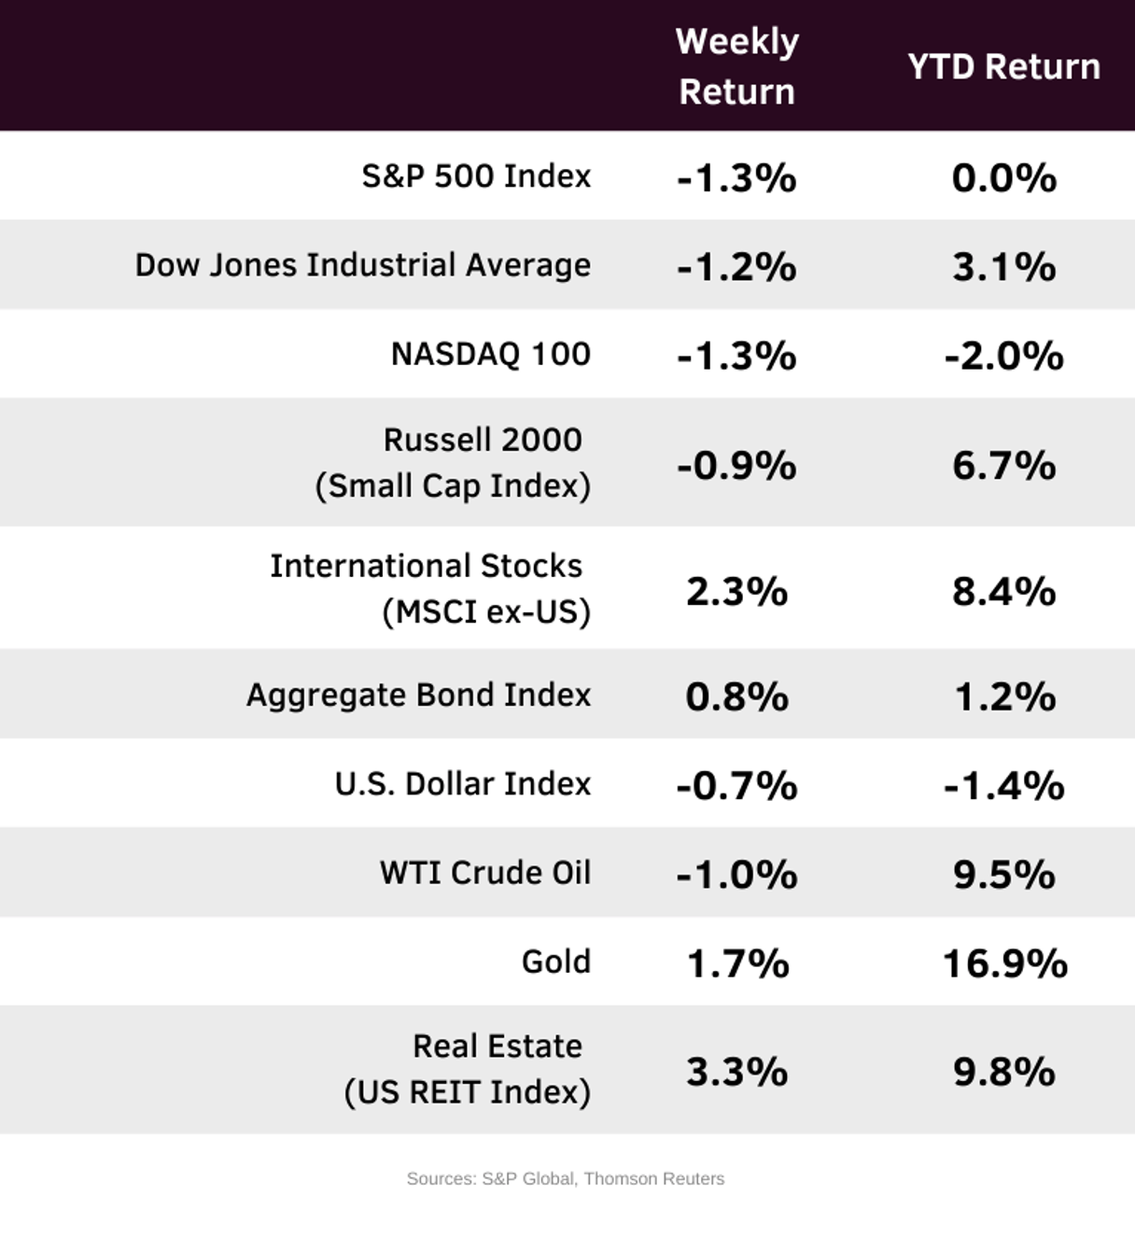Click the Sources: S&P Global, Thomson Reuters text
Screen dimensions: 1135x1236
click(566, 1179)
